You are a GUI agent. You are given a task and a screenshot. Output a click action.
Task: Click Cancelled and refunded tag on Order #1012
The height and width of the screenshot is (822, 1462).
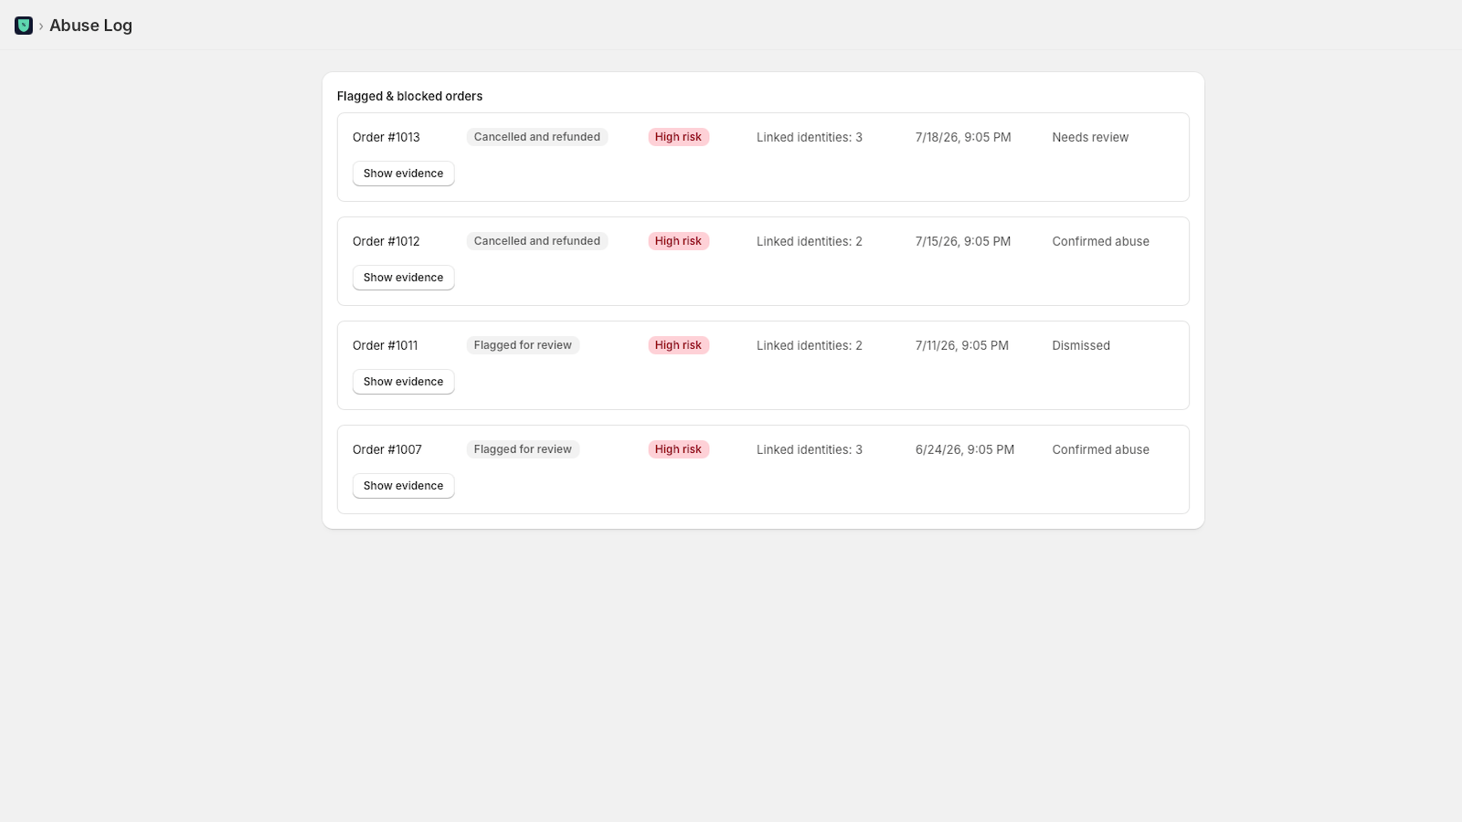537,241
